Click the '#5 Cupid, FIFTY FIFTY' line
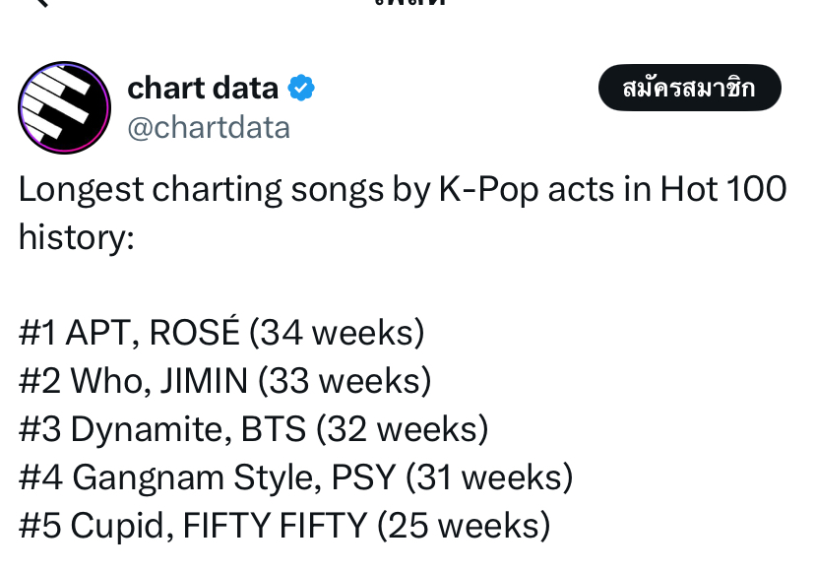The height and width of the screenshot is (571, 815). pos(284,526)
